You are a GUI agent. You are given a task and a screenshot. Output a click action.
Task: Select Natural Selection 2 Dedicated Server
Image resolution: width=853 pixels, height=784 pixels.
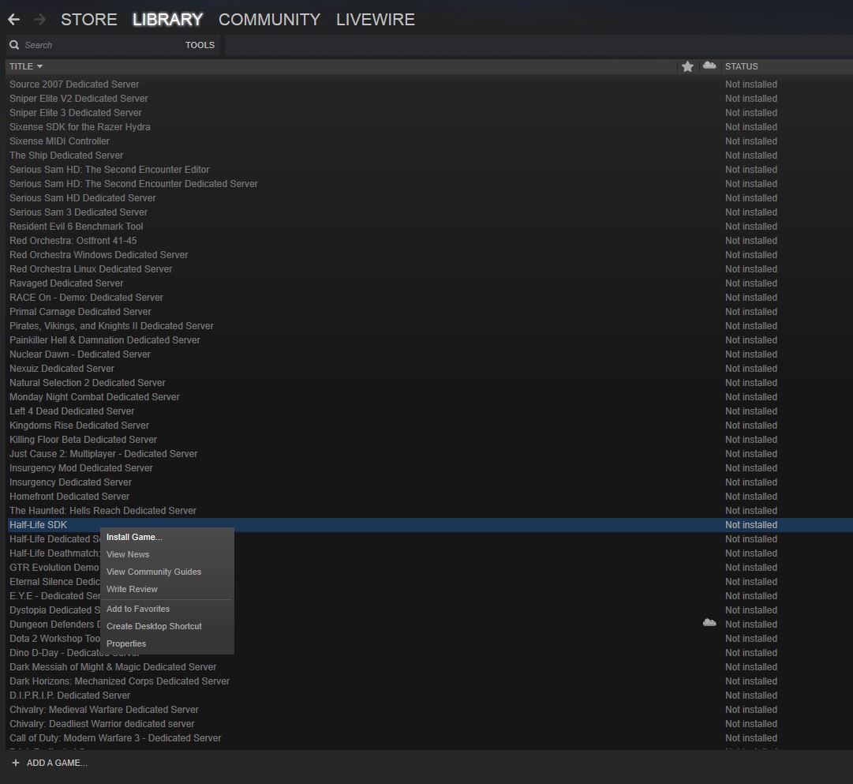click(x=429, y=383)
